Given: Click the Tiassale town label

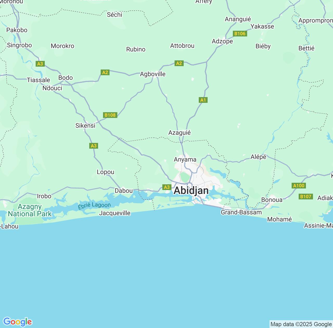Looking at the screenshot, I should (x=39, y=80).
